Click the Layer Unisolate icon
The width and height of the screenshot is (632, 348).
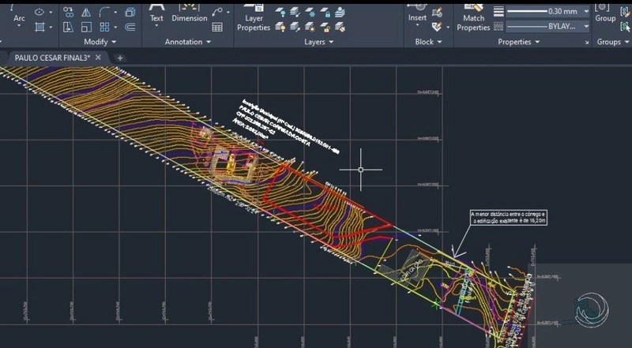click(295, 27)
